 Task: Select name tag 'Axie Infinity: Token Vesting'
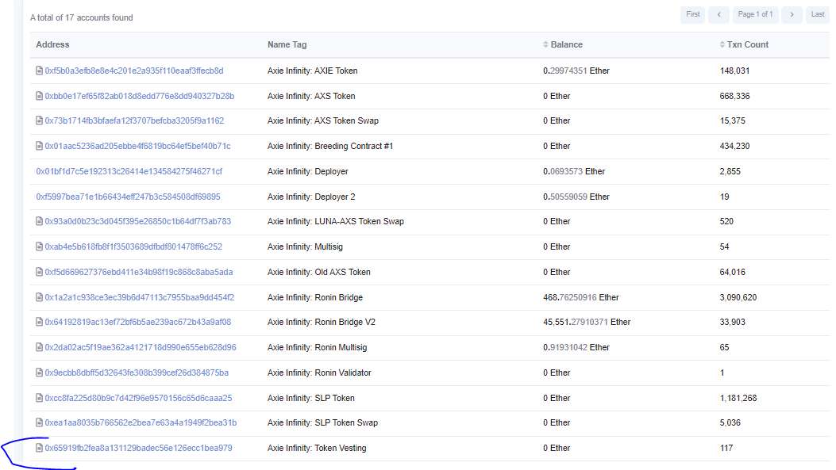coord(317,448)
